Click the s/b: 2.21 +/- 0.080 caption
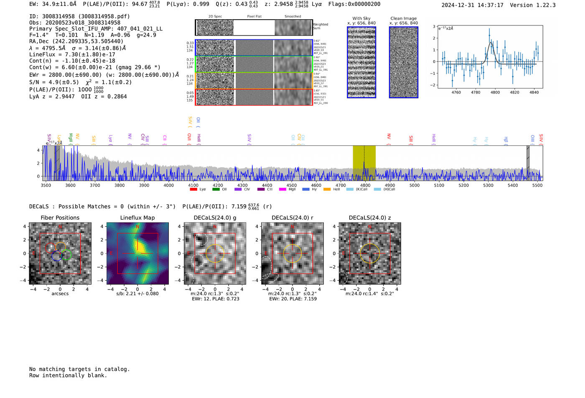The image size is (585, 398). [x=137, y=294]
